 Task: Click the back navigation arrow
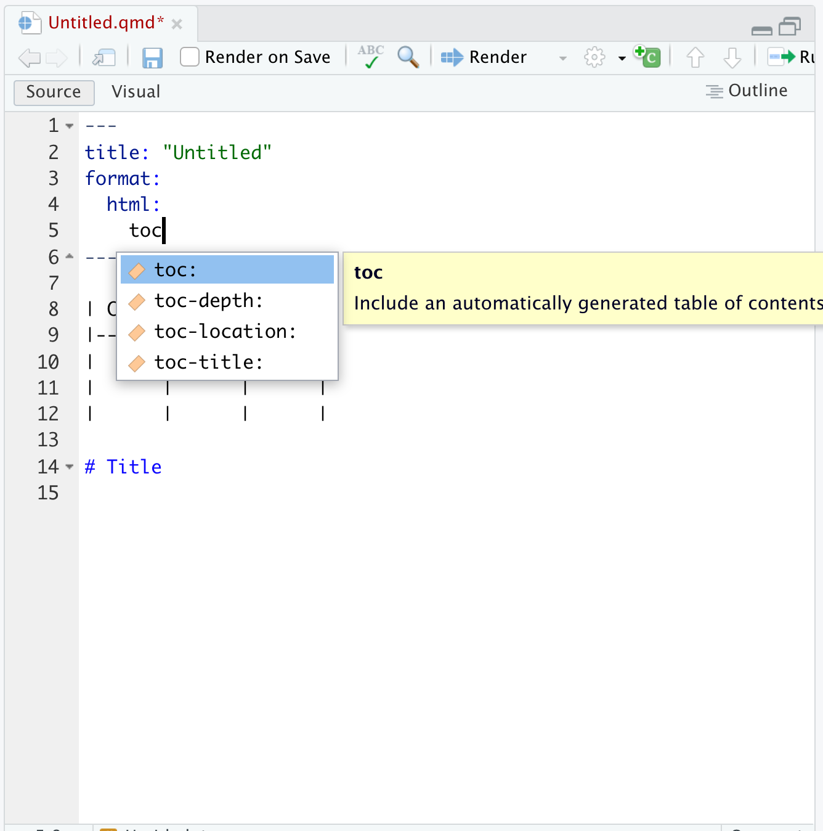click(x=28, y=57)
